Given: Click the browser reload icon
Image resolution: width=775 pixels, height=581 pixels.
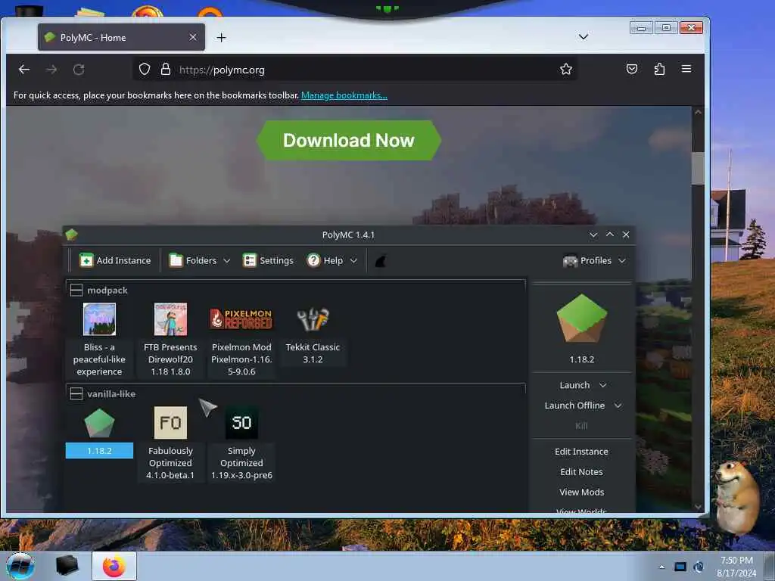Looking at the screenshot, I should (x=79, y=70).
